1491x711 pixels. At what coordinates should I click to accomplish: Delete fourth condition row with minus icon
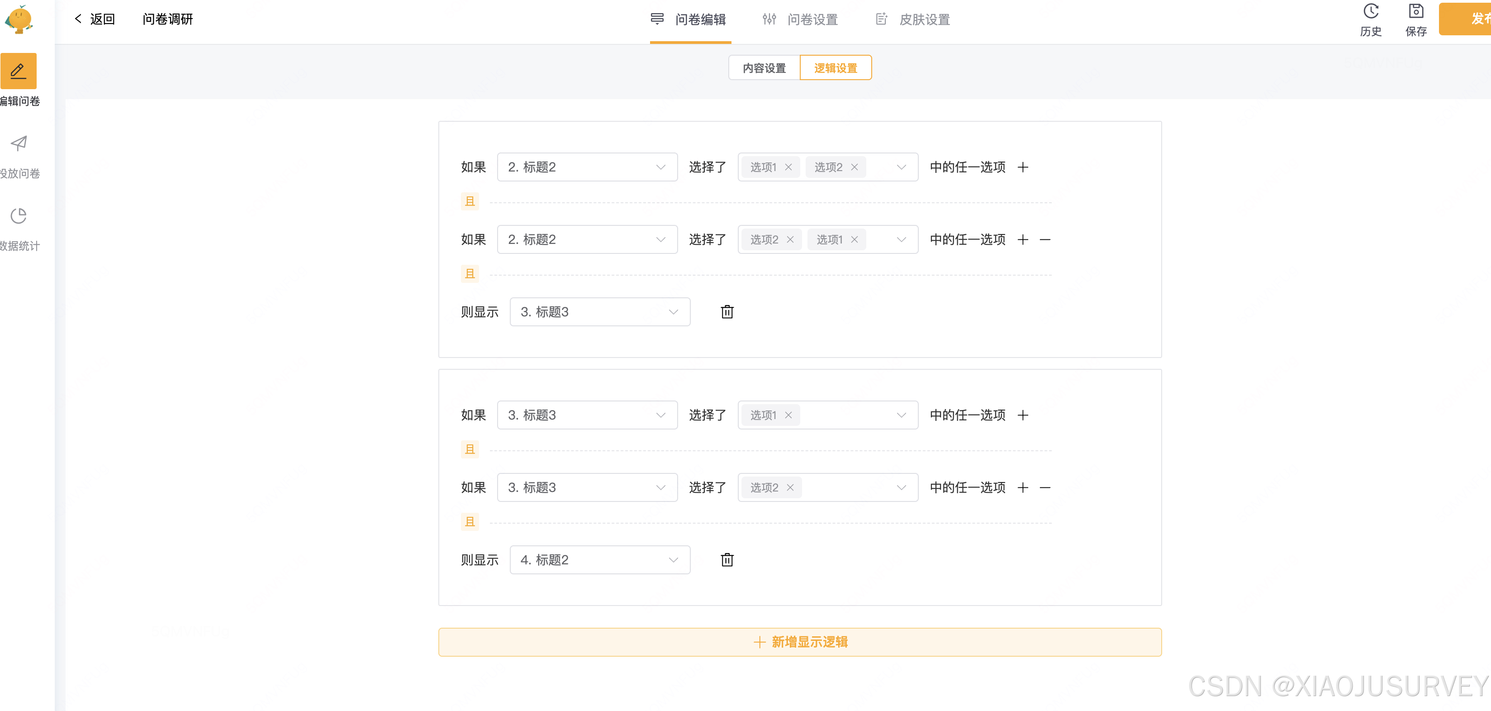pyautogui.click(x=1045, y=487)
